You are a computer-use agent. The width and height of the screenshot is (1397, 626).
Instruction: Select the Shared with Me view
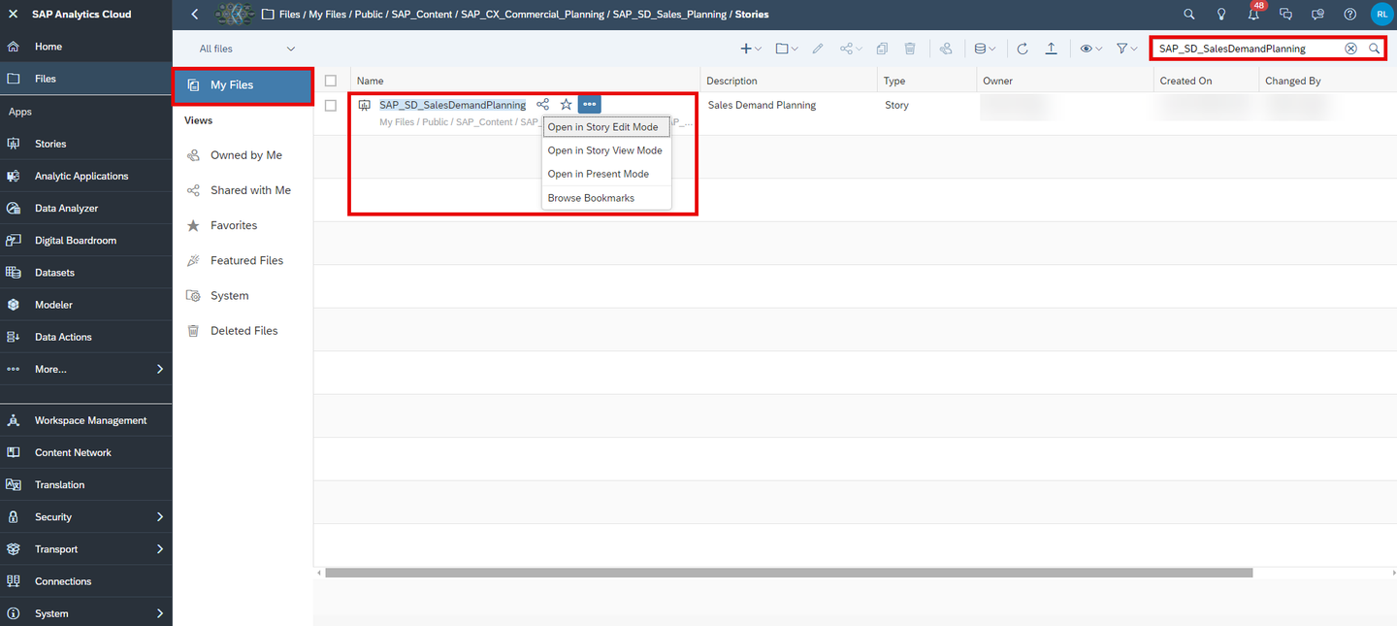pyautogui.click(x=243, y=190)
